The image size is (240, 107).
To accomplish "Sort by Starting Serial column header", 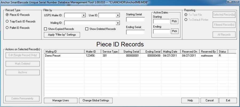I will (130, 52).
